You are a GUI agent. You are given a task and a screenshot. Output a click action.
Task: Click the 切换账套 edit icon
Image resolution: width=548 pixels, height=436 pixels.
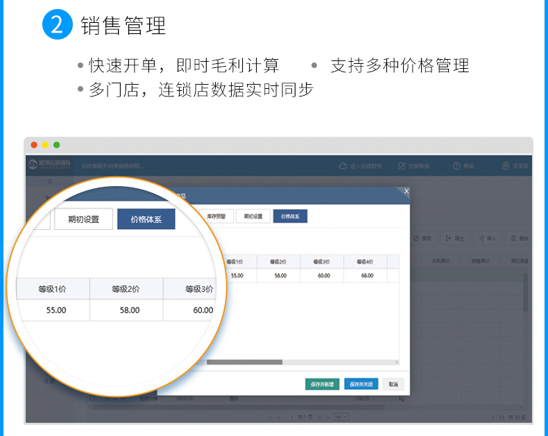point(402,166)
